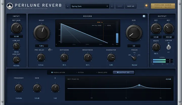Click the 100 % width value

click(156, 54)
